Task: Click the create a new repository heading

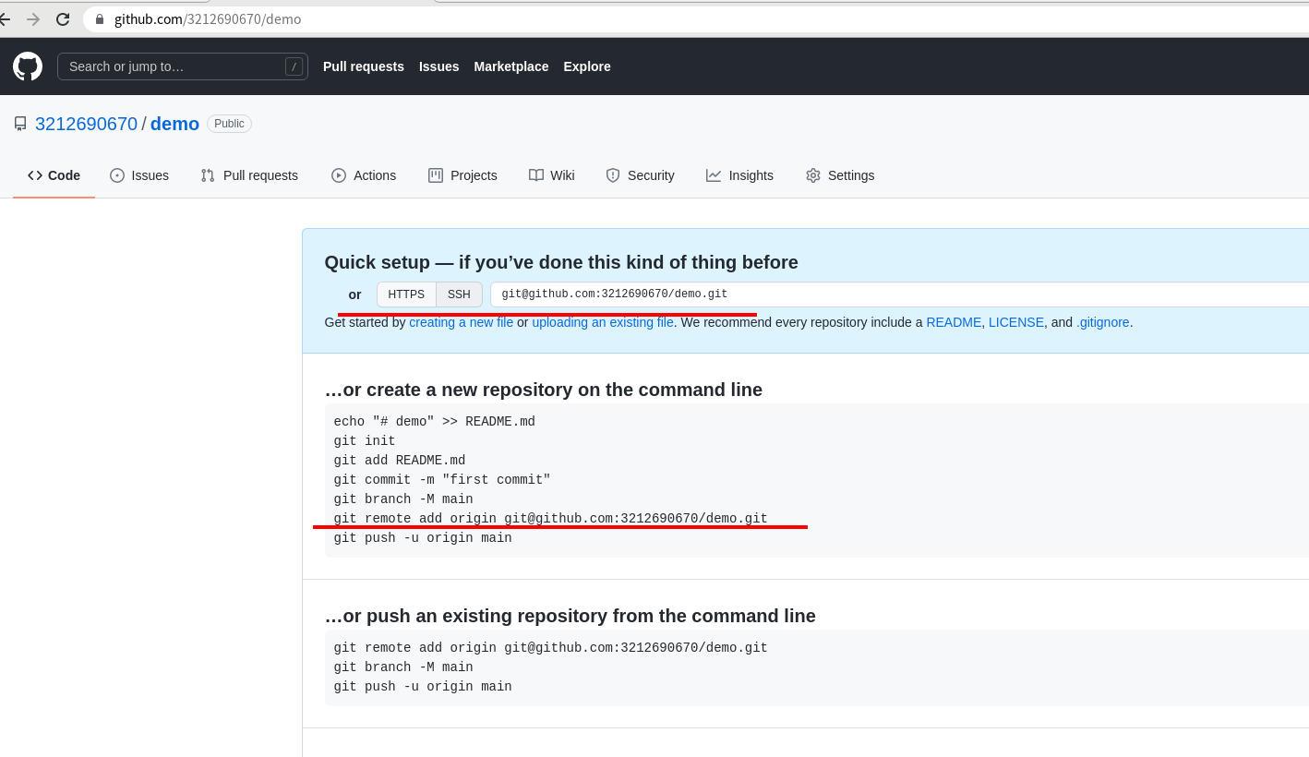Action: pyautogui.click(x=544, y=390)
